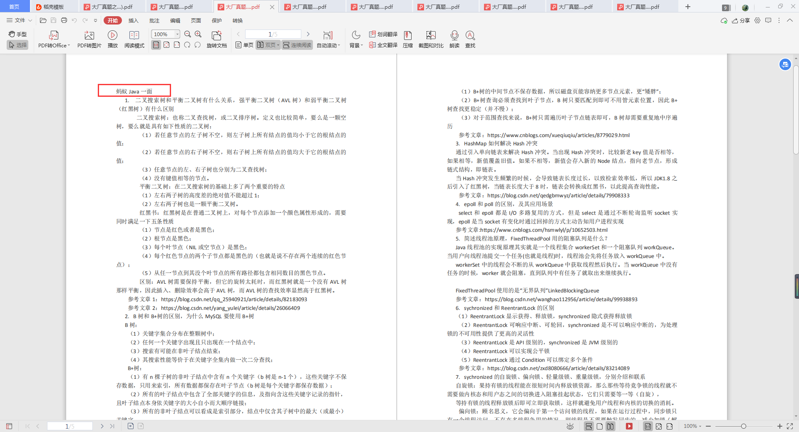Click the Print icon in quick toolbar

click(x=64, y=20)
